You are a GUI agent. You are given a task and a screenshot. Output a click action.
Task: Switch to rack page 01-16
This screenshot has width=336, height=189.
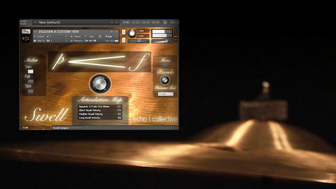coord(126,22)
